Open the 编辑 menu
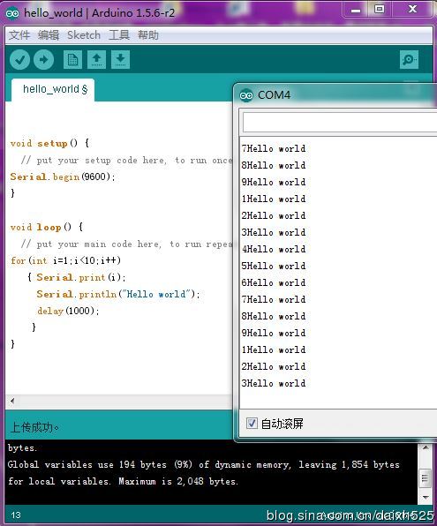 click(49, 35)
